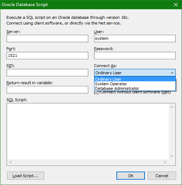
Task: Confirm with the OK button
Action: tap(130, 176)
